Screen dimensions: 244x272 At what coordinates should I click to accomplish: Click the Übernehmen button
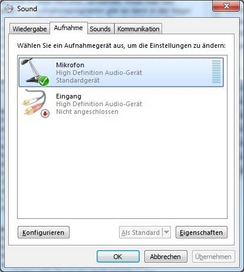point(213,257)
